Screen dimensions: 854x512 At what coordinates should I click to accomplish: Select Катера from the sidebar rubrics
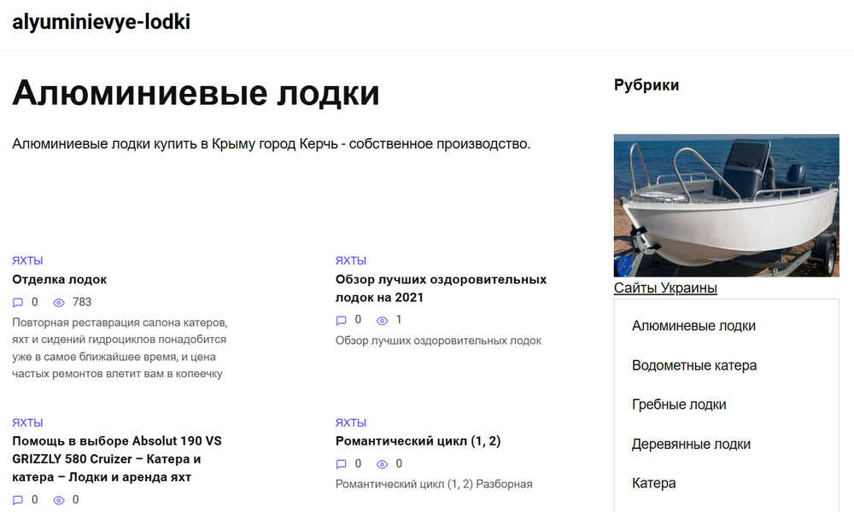pyautogui.click(x=654, y=483)
